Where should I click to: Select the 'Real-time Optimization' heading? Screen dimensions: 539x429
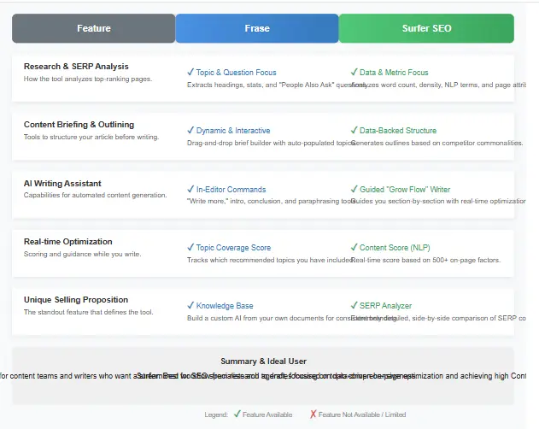pos(67,242)
